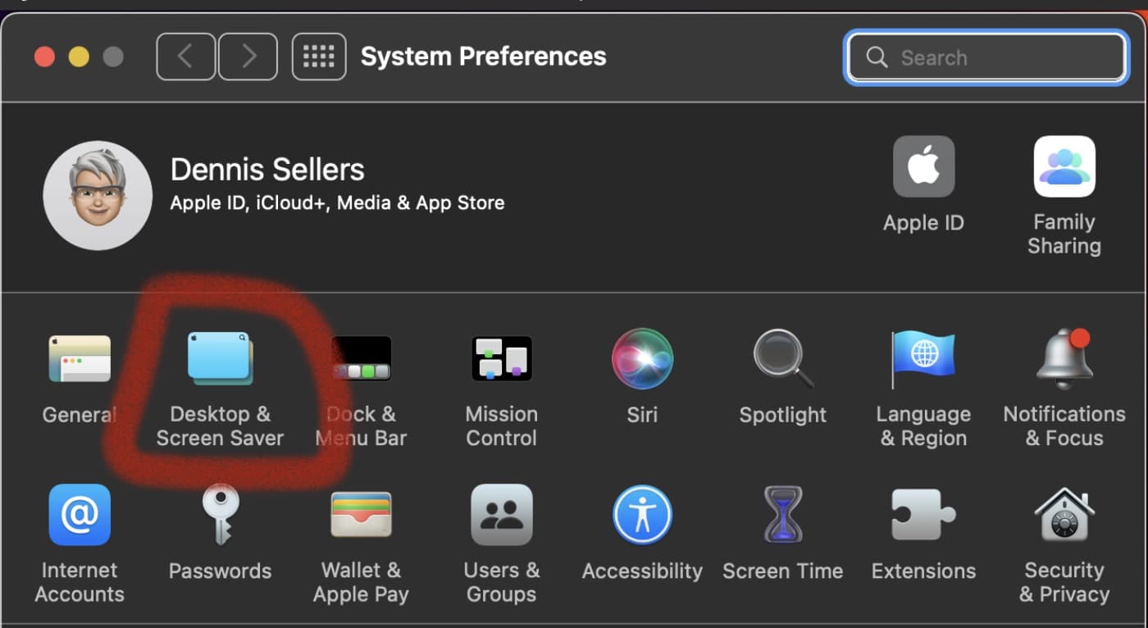Image resolution: width=1148 pixels, height=628 pixels.
Task: Open Mission Control preferences
Action: point(501,359)
